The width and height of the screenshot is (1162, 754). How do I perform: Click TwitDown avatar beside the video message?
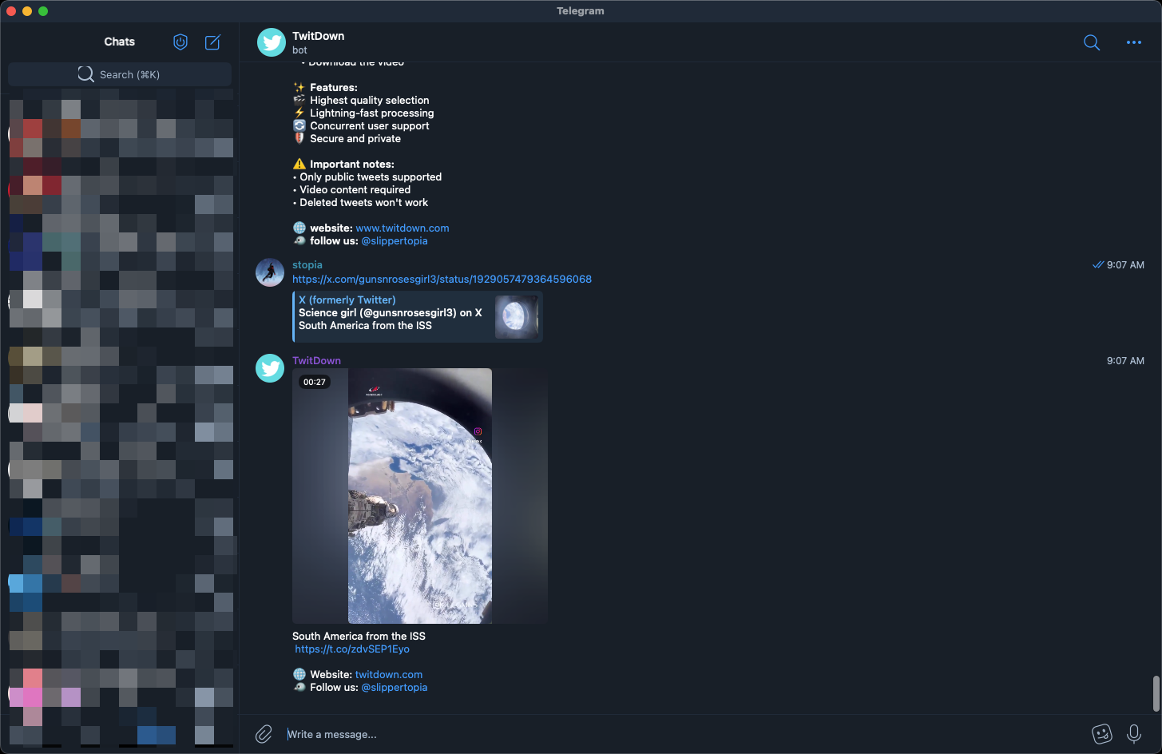coord(270,368)
